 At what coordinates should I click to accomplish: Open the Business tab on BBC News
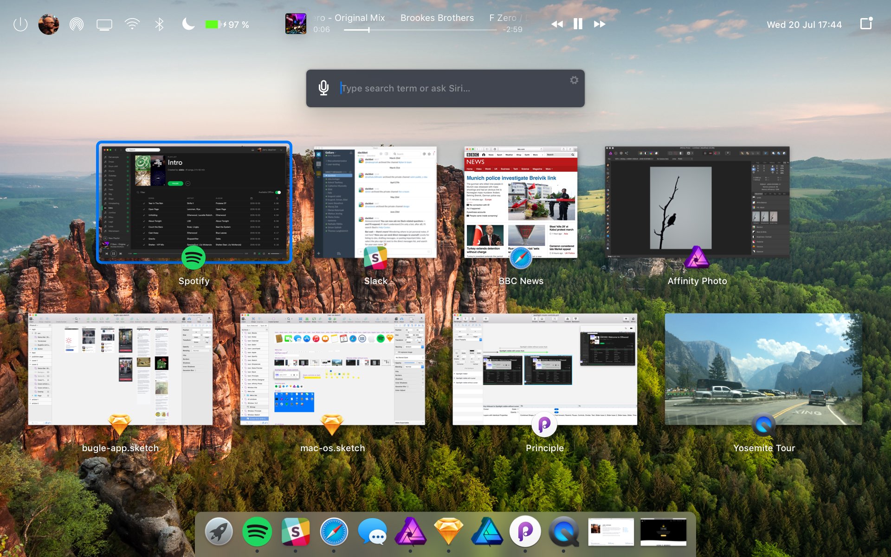coord(505,169)
